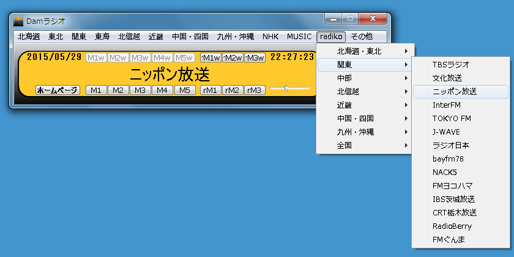Click the greyed M4w button
The image size is (514, 257).
pos(162,58)
